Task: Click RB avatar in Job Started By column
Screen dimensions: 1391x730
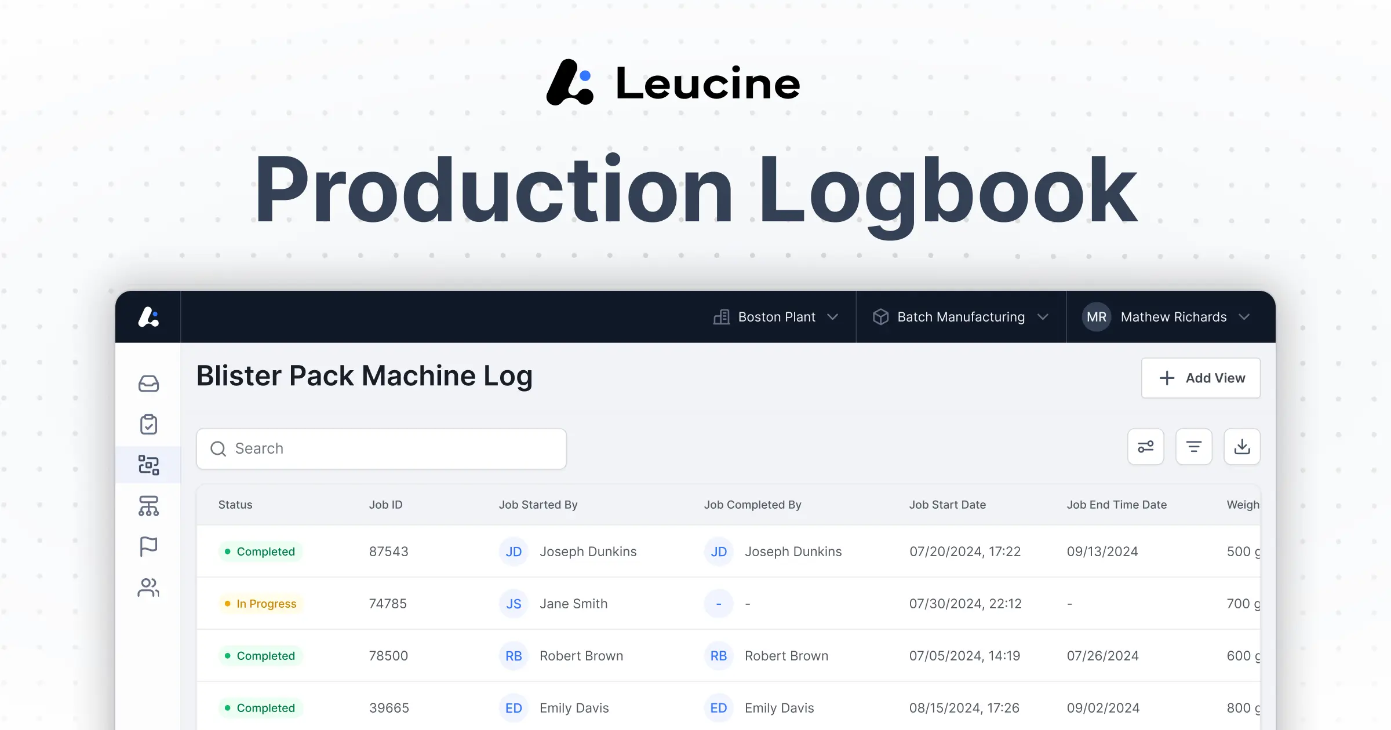Action: [514, 656]
